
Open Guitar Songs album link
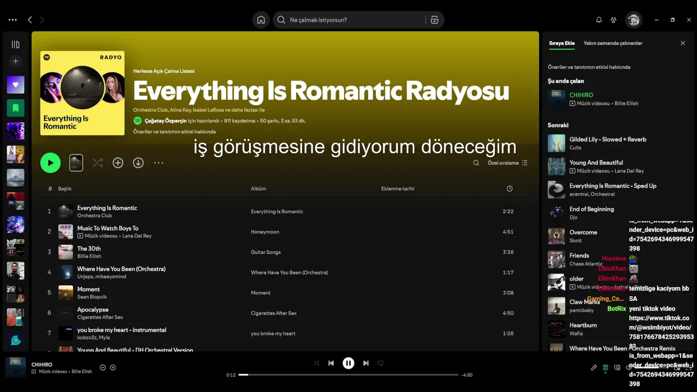pos(266,252)
